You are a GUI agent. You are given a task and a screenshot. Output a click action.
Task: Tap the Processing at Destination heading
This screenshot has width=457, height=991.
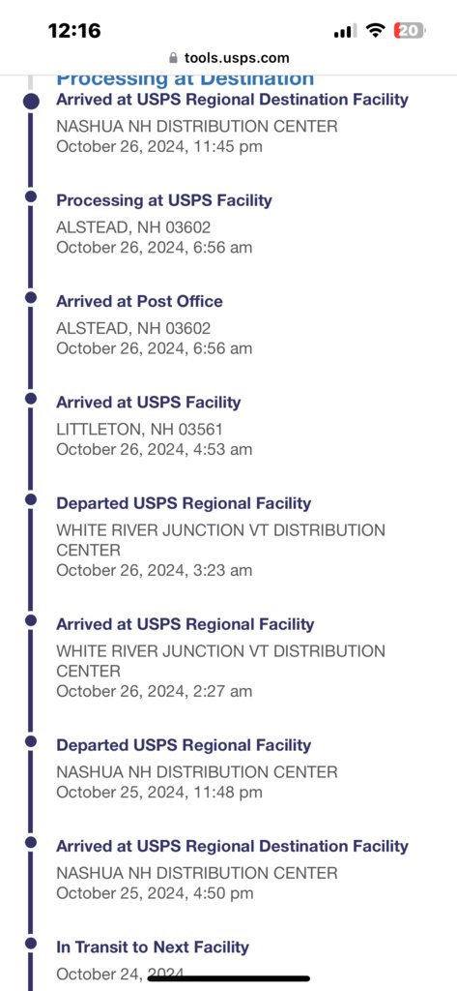click(x=185, y=80)
